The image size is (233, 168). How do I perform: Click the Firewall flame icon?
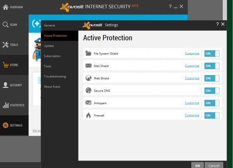(x=89, y=115)
